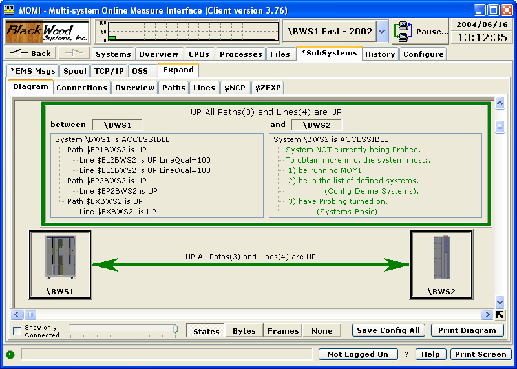Viewport: 517px width, 369px height.
Task: Select Path $EP1BWS2 is UP row
Action: [x=107, y=150]
